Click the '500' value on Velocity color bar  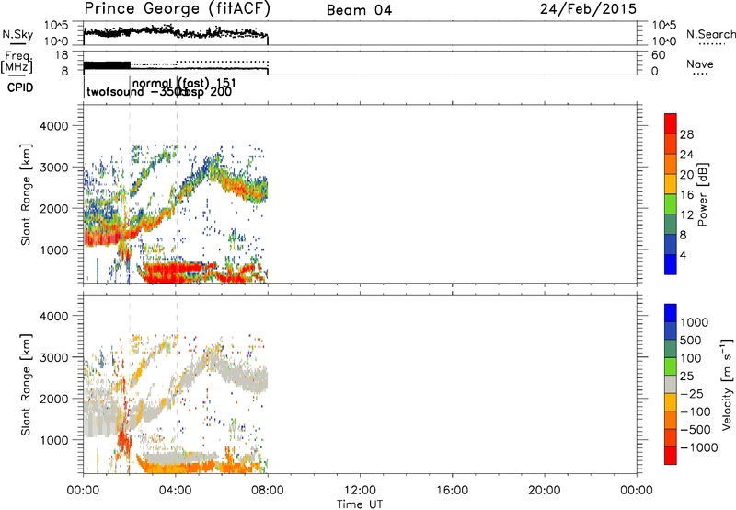tap(691, 341)
